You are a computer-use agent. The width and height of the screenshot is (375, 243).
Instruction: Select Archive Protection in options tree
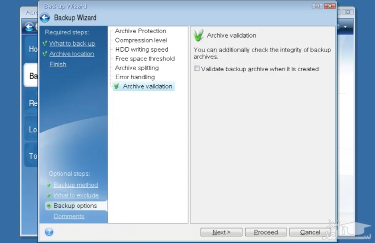pyautogui.click(x=140, y=31)
